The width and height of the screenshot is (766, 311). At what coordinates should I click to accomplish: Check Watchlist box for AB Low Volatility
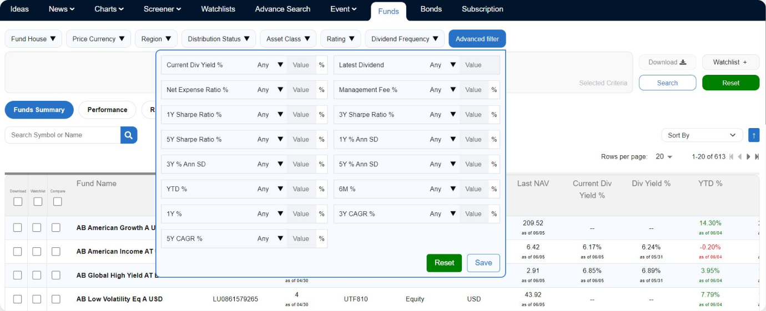37,299
